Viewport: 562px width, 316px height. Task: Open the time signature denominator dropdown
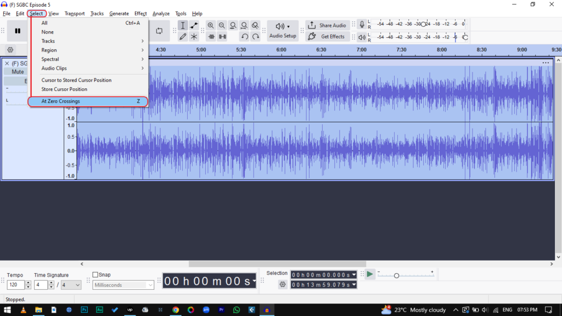pyautogui.click(x=71, y=285)
